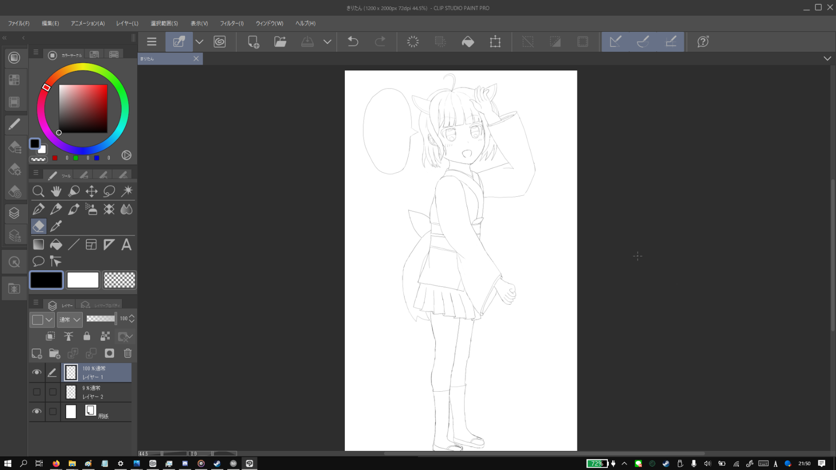Show the hidden レイヤー 2 layer
Image resolution: width=836 pixels, height=470 pixels.
click(37, 392)
